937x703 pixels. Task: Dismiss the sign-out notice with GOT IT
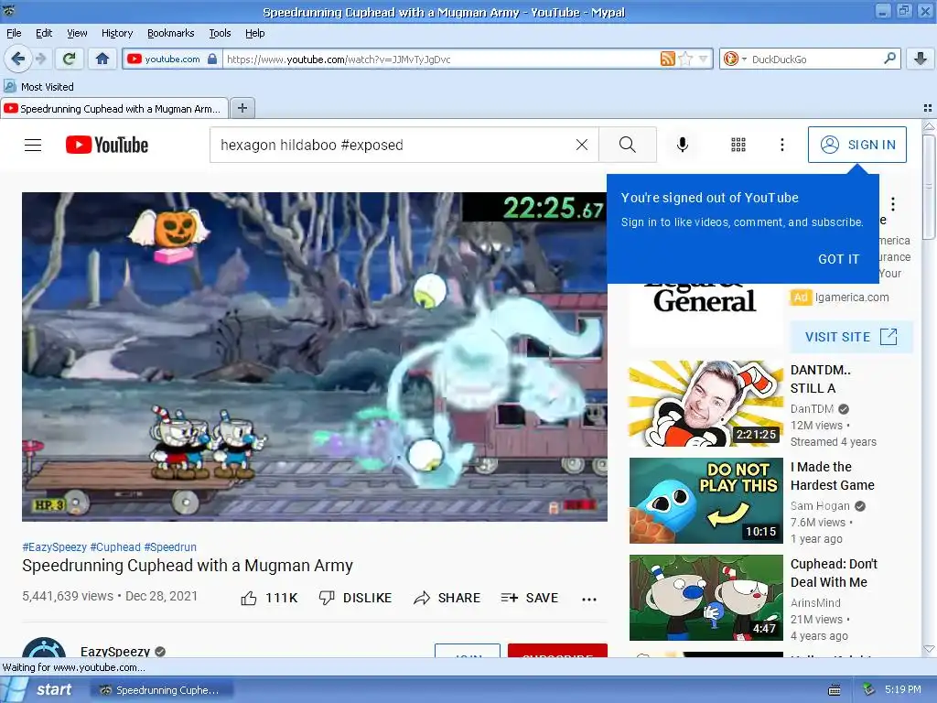pos(838,259)
